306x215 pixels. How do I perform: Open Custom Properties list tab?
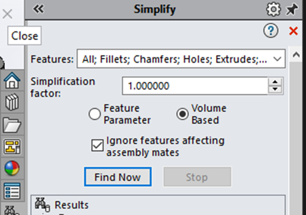[12, 191]
